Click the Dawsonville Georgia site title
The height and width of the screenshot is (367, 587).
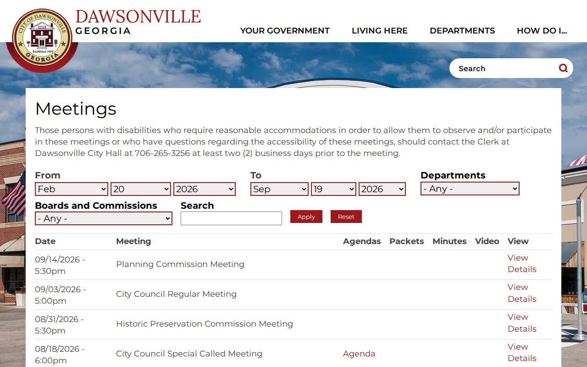click(x=138, y=22)
